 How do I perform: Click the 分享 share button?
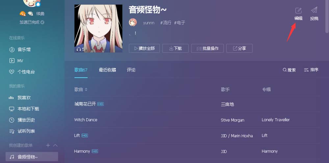point(240,48)
